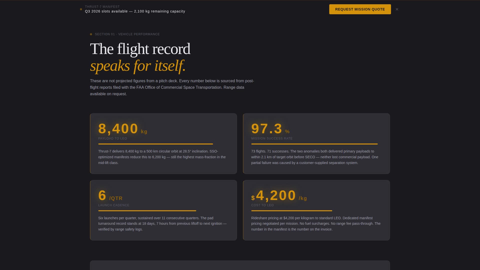Click the Cost to LEO progress bar
This screenshot has height=270, width=480.
click(x=291, y=211)
